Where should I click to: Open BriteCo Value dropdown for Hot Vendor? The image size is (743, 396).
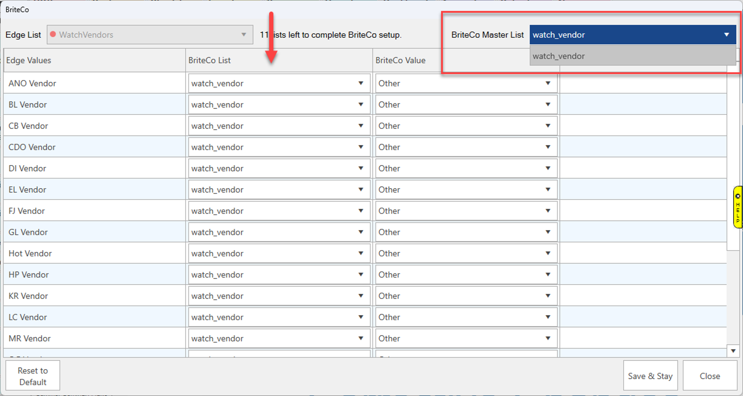tap(547, 253)
